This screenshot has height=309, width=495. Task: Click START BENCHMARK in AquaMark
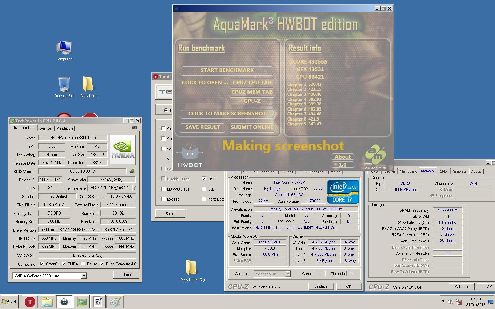[227, 70]
